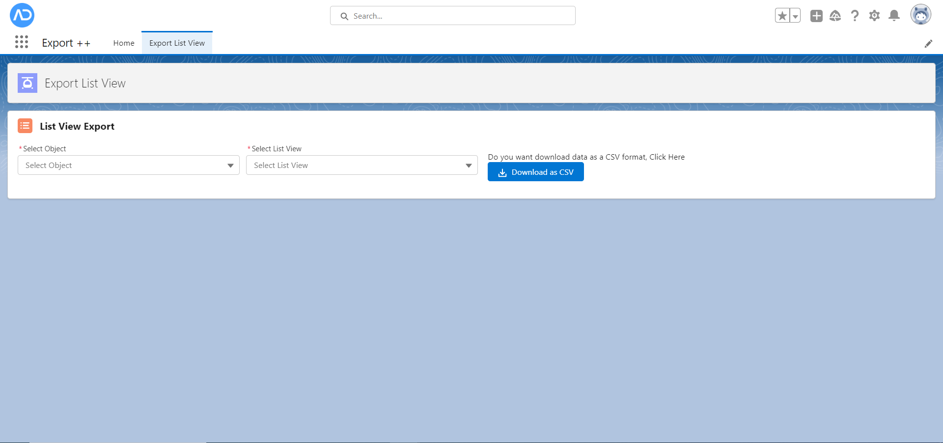Click the Export List View page header icon
The width and height of the screenshot is (943, 443).
[28, 83]
